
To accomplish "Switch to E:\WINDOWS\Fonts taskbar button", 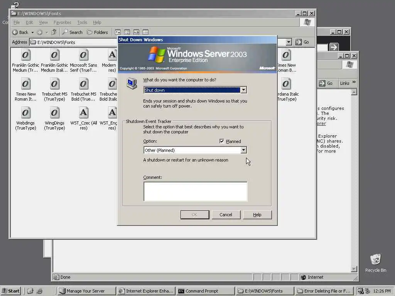I will point(265,291).
